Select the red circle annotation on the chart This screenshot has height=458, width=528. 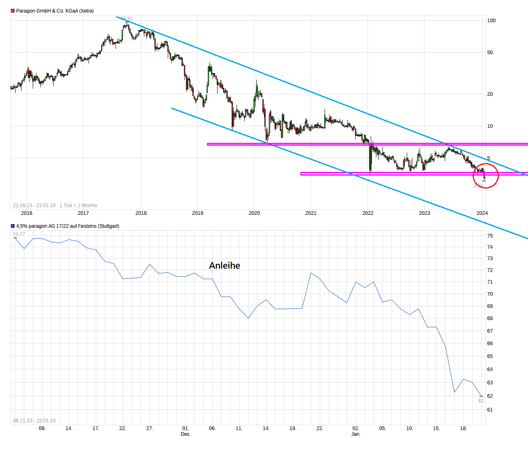(486, 176)
